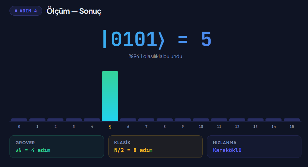
Task: Click the highlighted axis label 5
Action: [110, 127]
